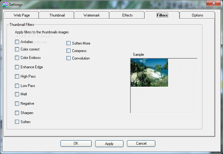
Task: Switch to the Web Page tab
Action: point(21,15)
